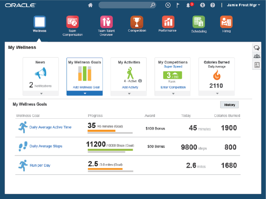Open the people group side icon
Image resolution: width=266 pixels, height=199 pixels.
coord(257,56)
